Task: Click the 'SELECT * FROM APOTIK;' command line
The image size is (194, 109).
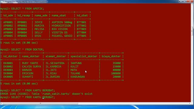Action: [22, 9]
